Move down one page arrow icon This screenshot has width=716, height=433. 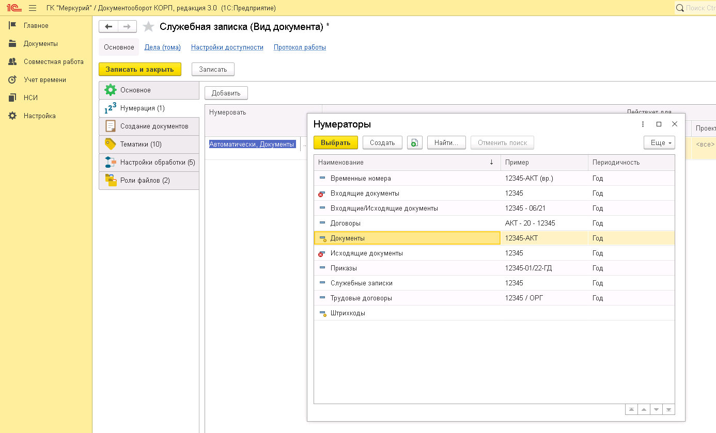656,409
